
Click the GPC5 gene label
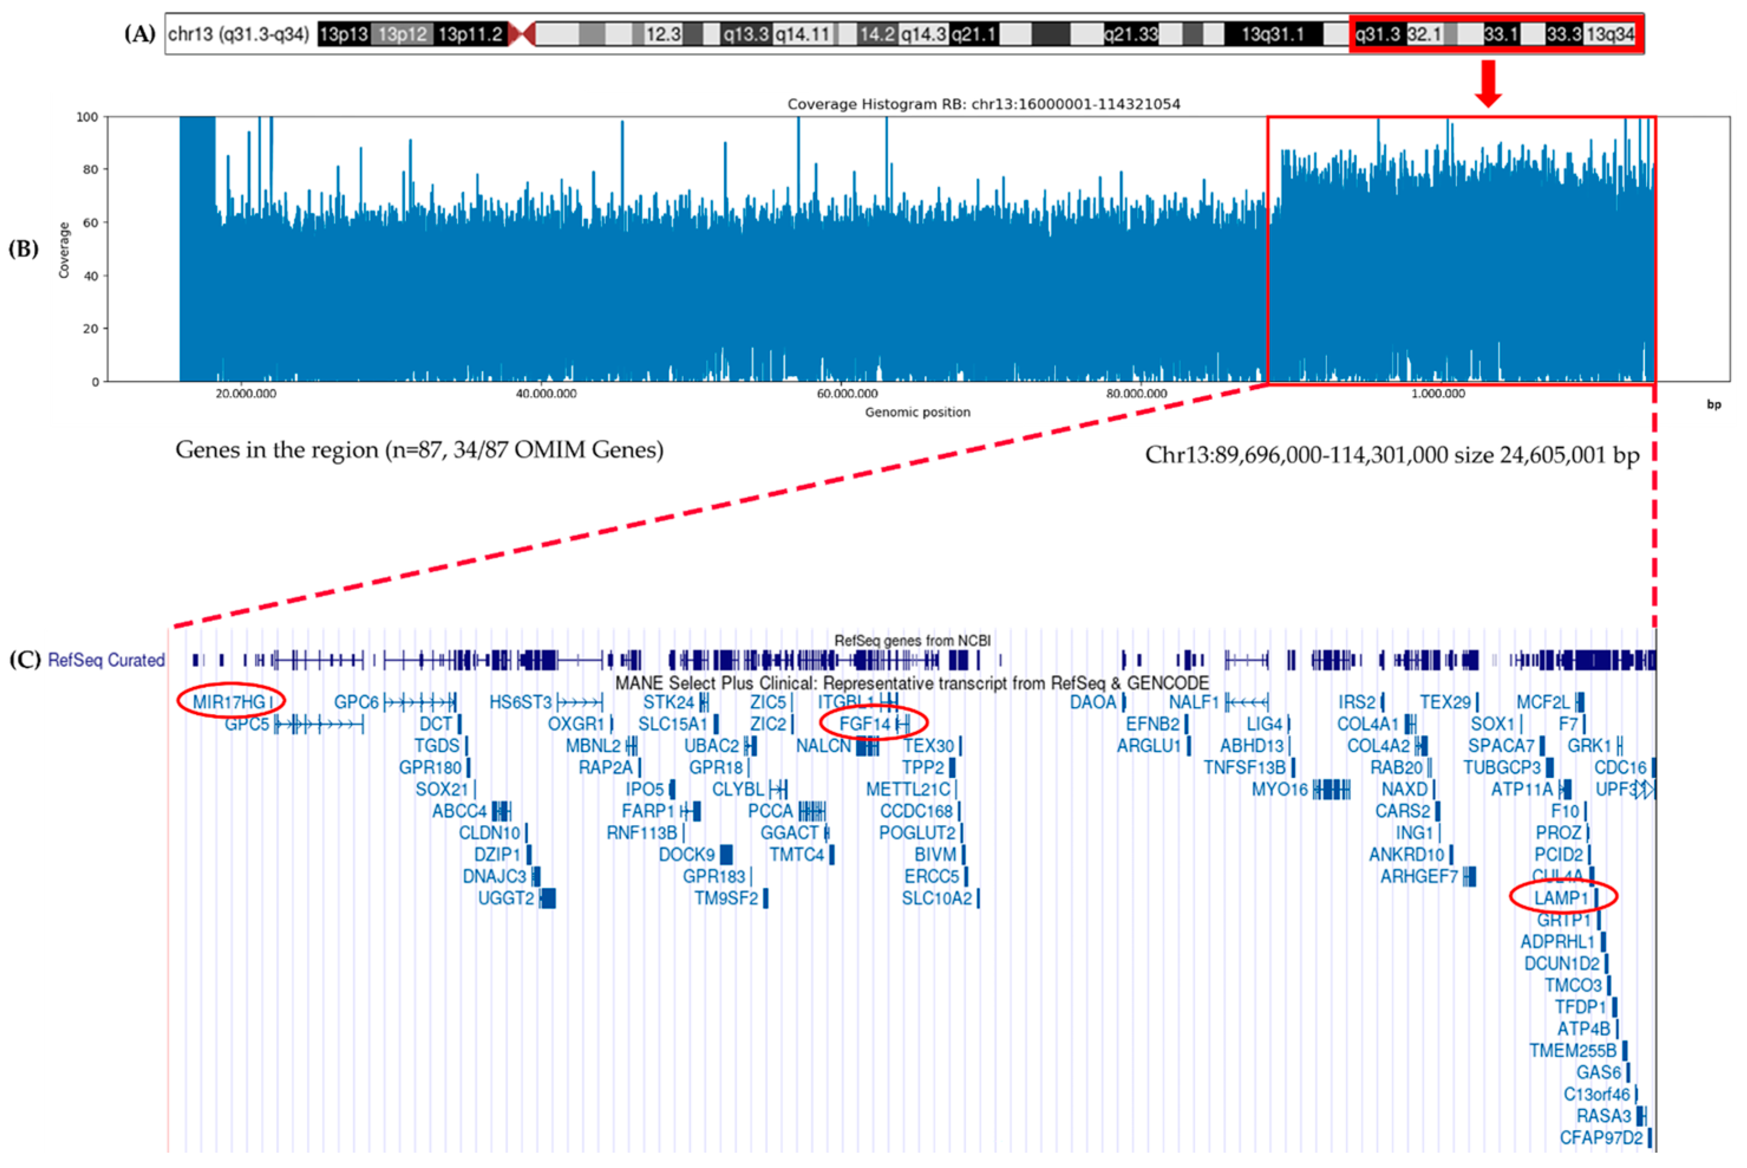(x=247, y=724)
